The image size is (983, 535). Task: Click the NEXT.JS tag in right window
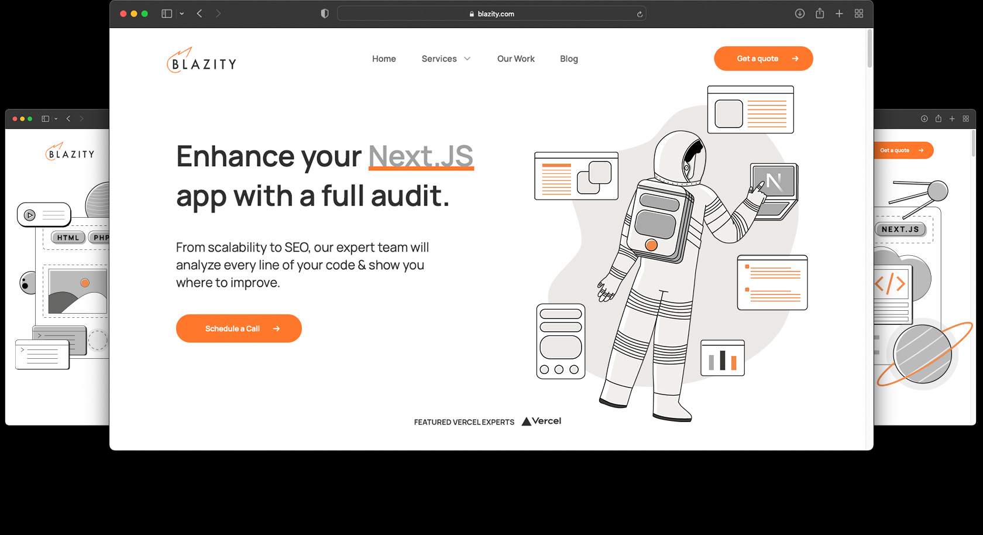coord(900,229)
